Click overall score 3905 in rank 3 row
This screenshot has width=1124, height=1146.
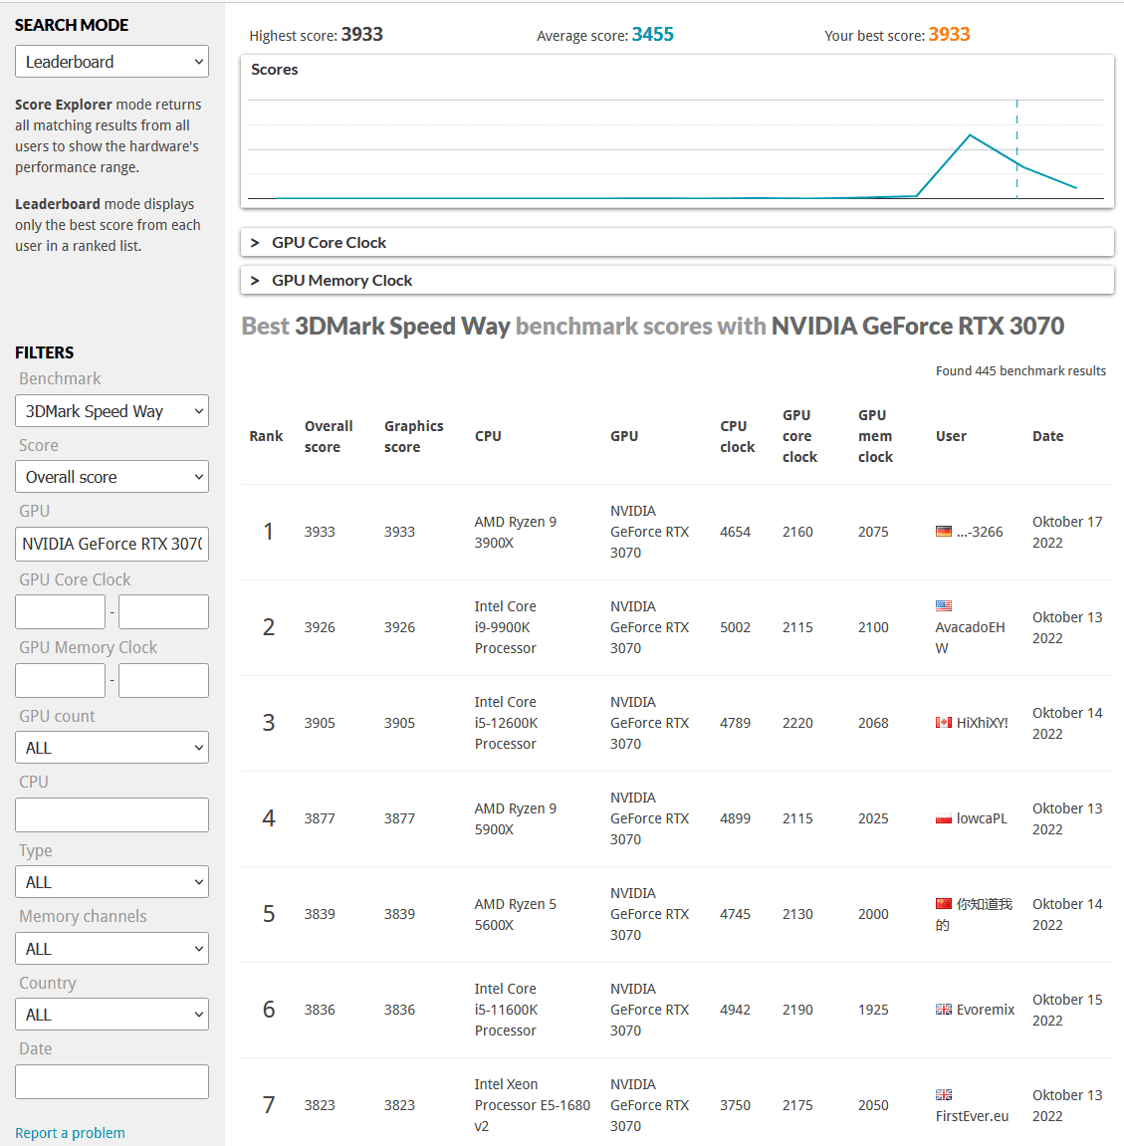pyautogui.click(x=320, y=723)
